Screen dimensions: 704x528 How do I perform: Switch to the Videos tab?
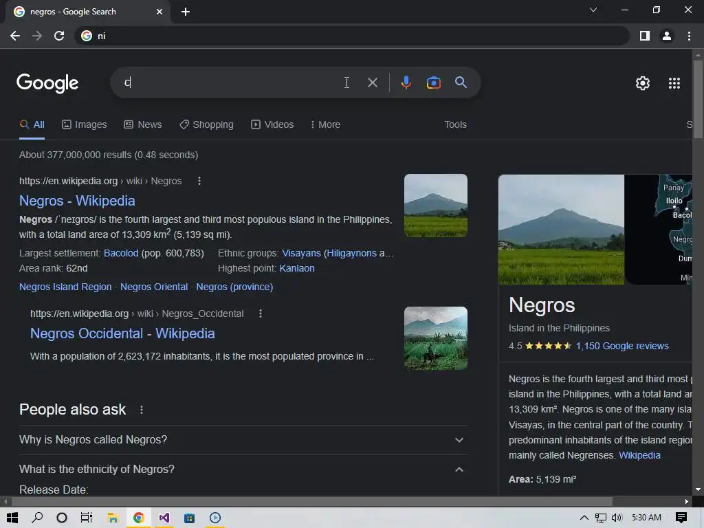click(272, 125)
